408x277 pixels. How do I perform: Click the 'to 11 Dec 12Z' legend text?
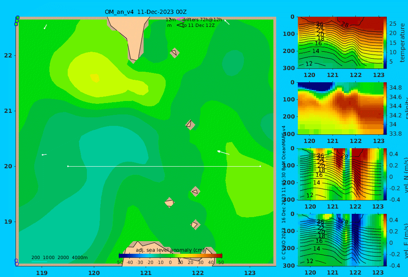pos(199,25)
